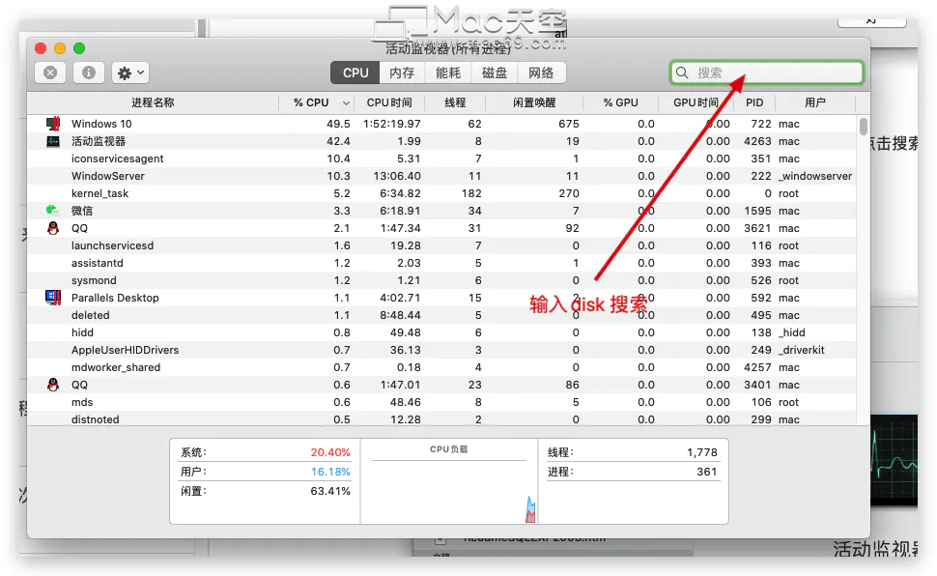The width and height of the screenshot is (937, 576).
Task: Open the 网络 tab
Action: pyautogui.click(x=541, y=73)
